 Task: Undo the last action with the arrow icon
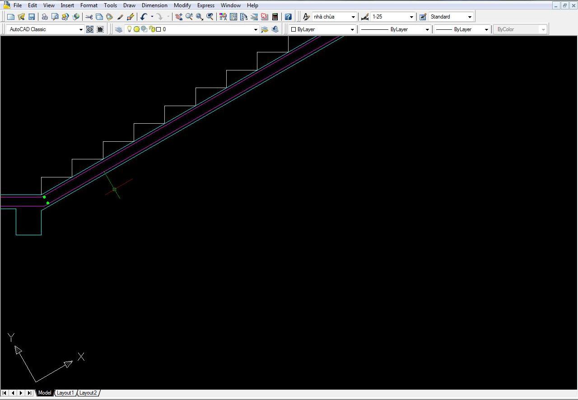[x=144, y=17]
